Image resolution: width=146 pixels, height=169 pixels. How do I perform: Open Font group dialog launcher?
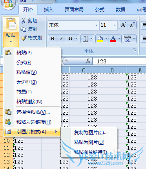(x=135, y=50)
